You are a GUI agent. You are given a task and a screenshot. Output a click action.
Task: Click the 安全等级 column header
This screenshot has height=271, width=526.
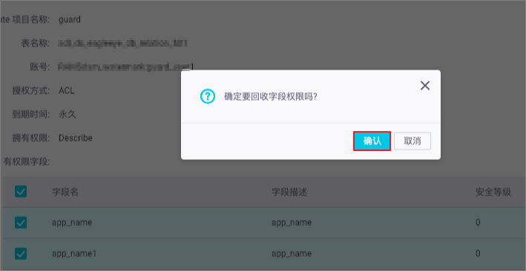tap(493, 192)
